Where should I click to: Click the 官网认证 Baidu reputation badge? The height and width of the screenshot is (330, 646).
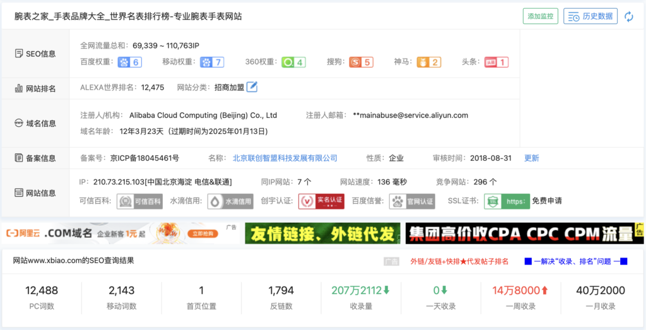pos(412,201)
